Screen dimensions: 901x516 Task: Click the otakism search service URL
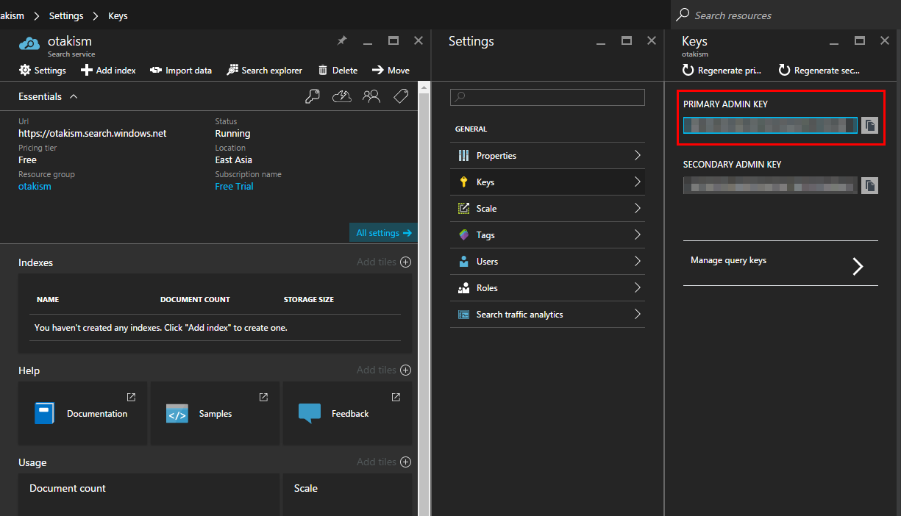point(93,134)
